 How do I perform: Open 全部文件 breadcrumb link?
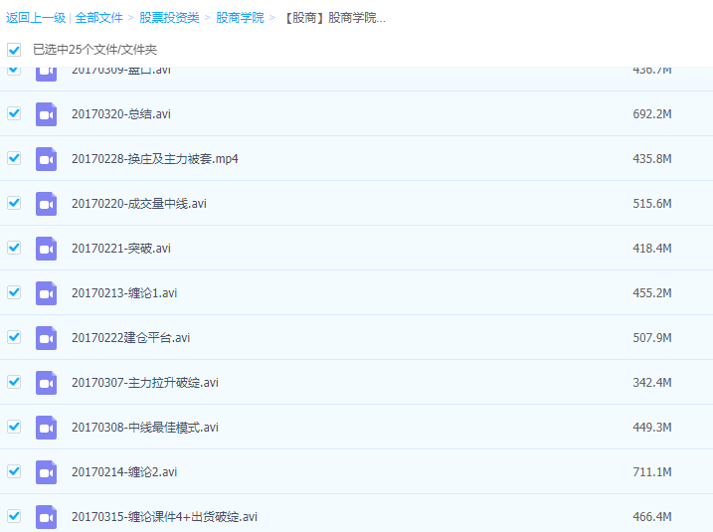point(99,18)
